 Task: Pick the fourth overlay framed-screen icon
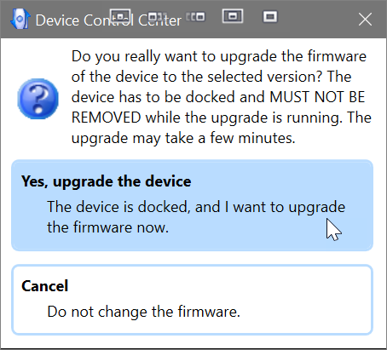point(233,16)
